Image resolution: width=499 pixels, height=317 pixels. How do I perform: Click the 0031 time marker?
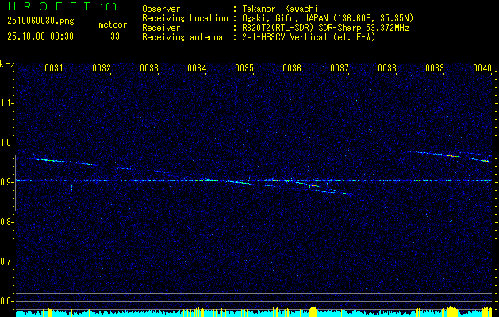click(x=54, y=69)
